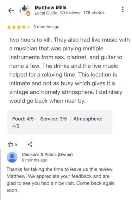This screenshot has width=132, height=200.
Task: Click the review text about live music
Action: (x=69, y=70)
